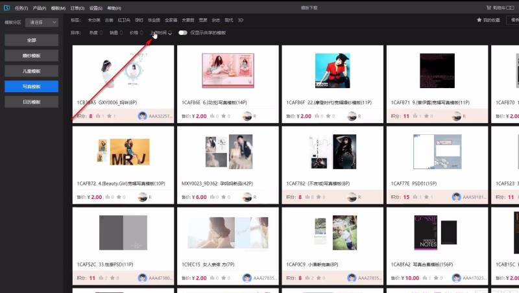This screenshot has width=519, height=293.
Task: Filter by the 宽屏 tag
Action: coord(203,20)
